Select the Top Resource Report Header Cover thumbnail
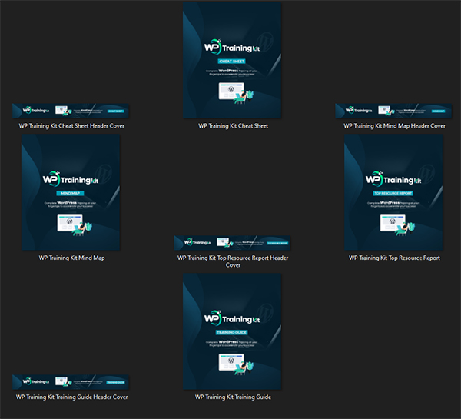461x419 pixels. 232,243
